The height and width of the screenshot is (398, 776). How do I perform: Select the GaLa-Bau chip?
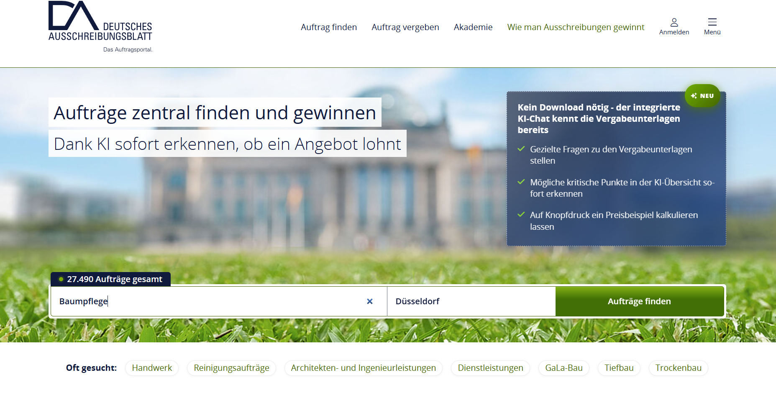click(x=564, y=368)
